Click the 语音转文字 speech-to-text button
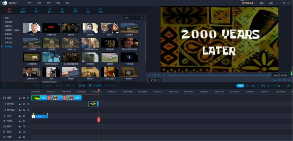293x141 pixels. pyautogui.click(x=110, y=86)
